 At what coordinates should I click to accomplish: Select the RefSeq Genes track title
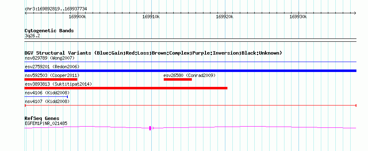42,118
